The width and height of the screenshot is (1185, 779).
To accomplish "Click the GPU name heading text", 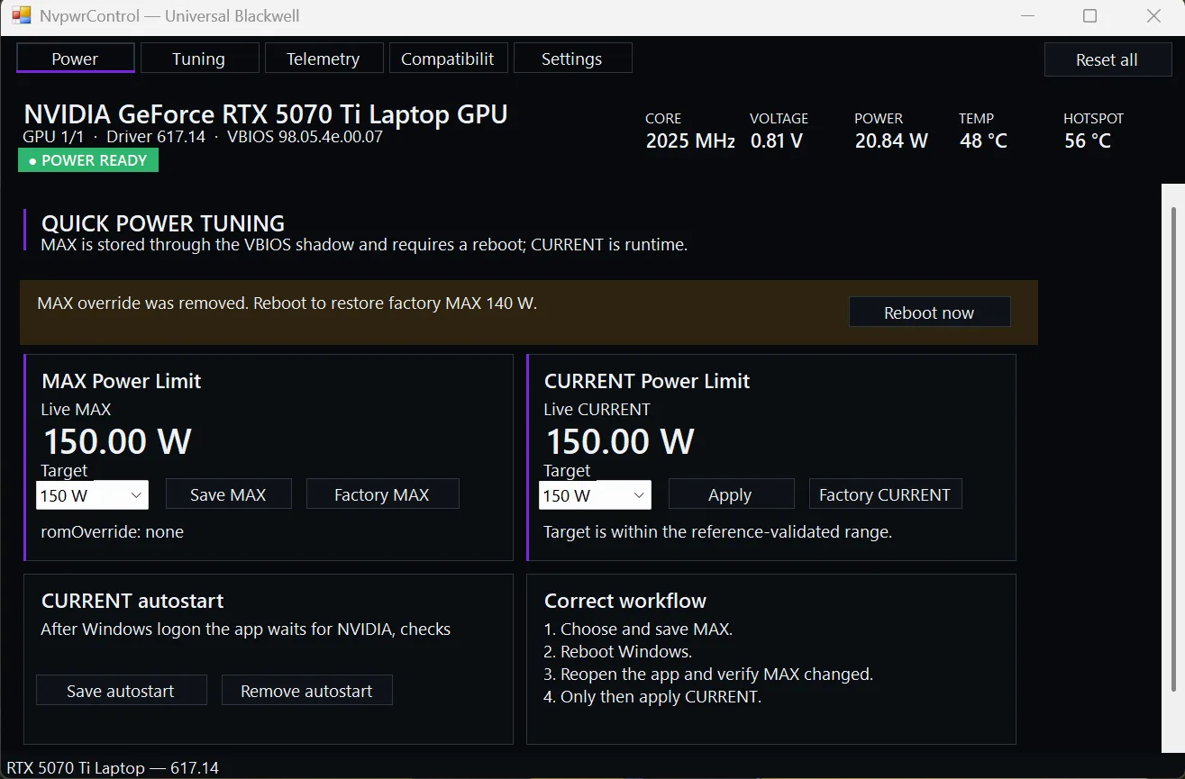I will click(x=266, y=114).
